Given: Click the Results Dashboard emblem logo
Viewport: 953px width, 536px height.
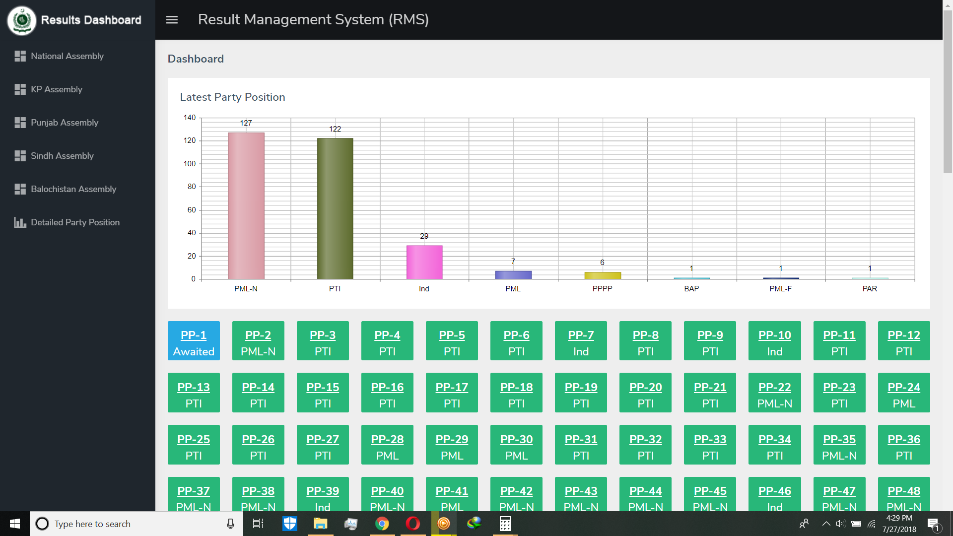Looking at the screenshot, I should pos(21,20).
